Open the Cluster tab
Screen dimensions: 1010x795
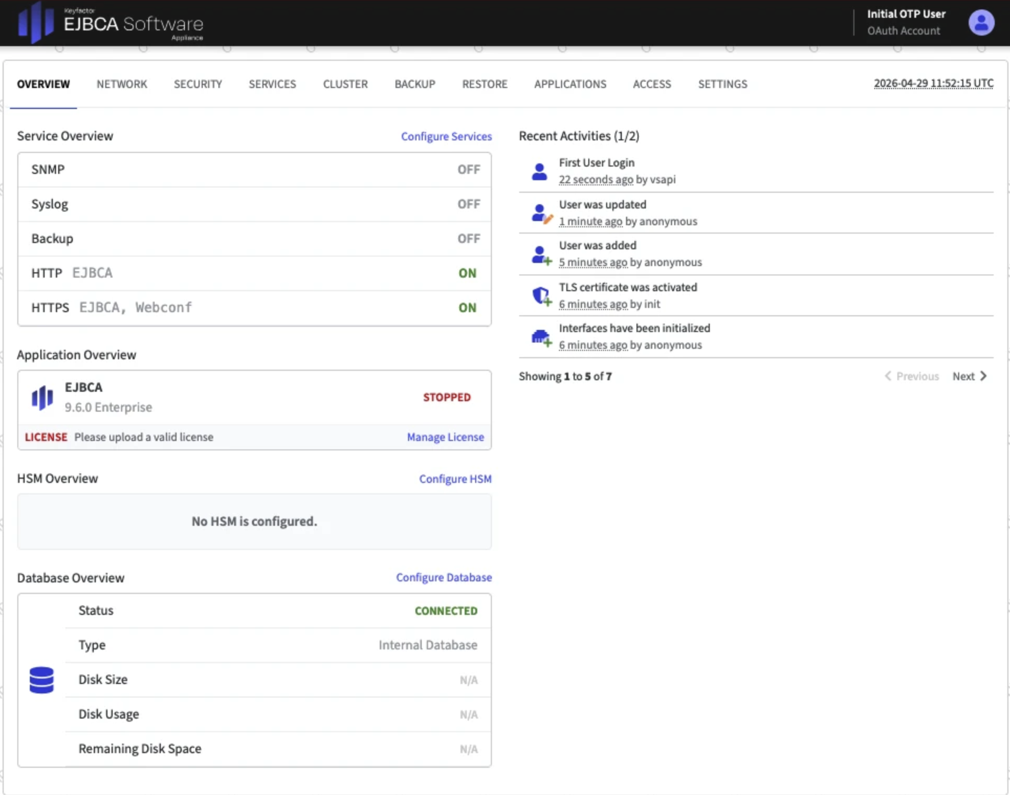point(345,84)
